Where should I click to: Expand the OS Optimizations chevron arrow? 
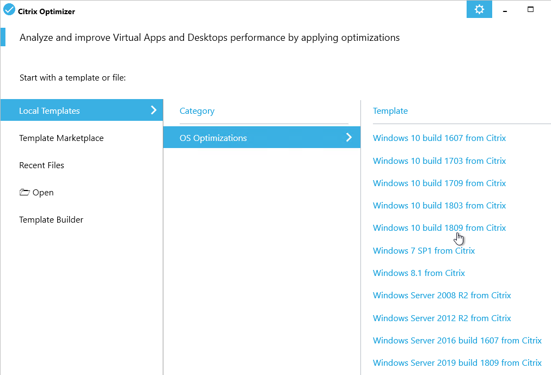(348, 137)
